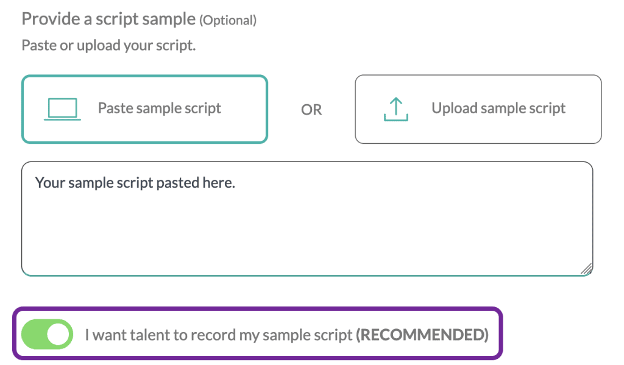624x365 pixels.
Task: Focus the sample script text area
Action: [x=307, y=219]
